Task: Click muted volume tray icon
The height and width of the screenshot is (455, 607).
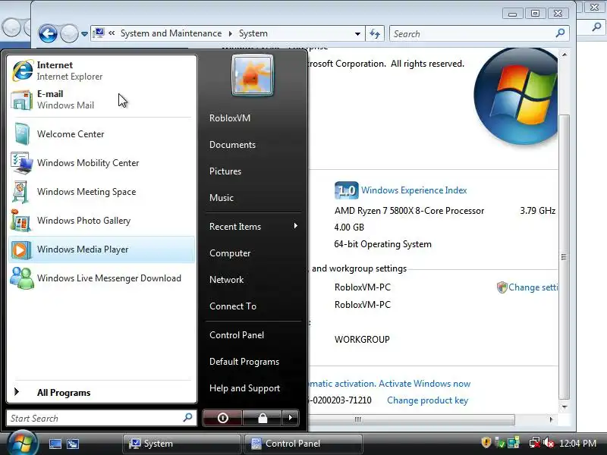Action: pyautogui.click(x=548, y=443)
